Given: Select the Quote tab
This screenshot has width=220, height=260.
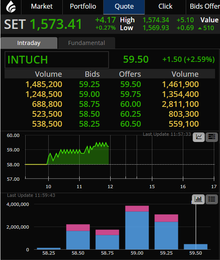Looking at the screenshot, I should pos(124,7).
